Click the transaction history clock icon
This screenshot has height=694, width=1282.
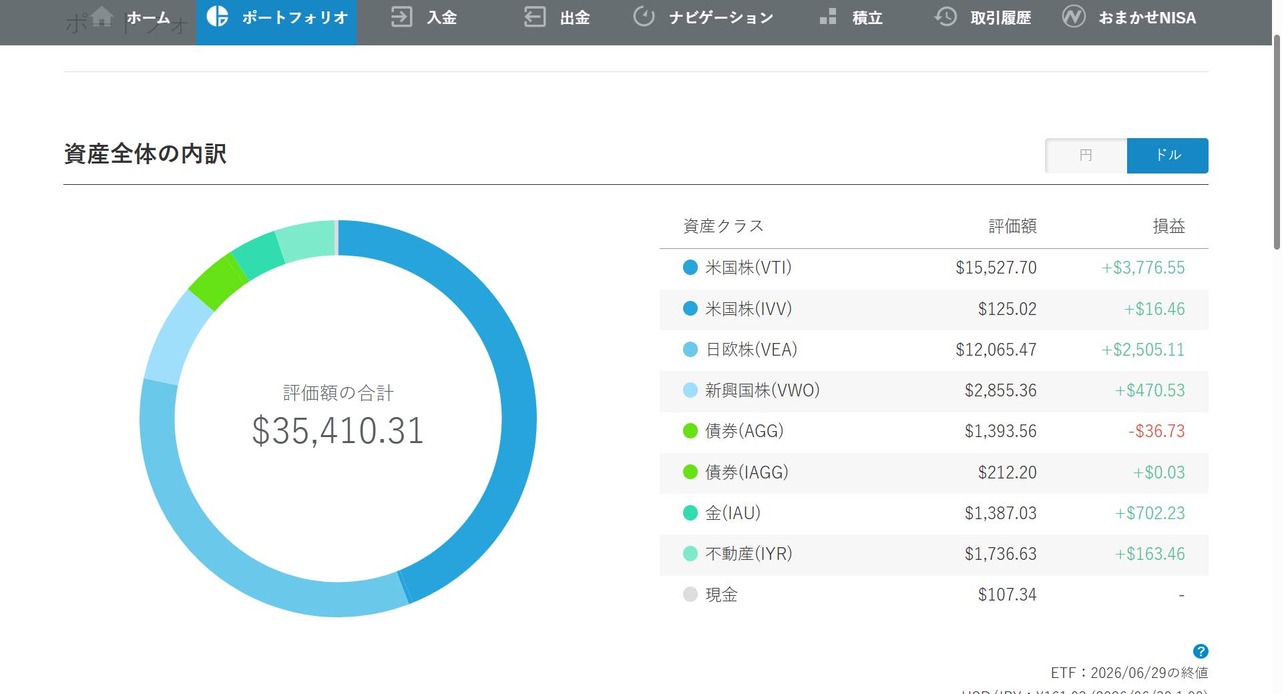click(945, 17)
